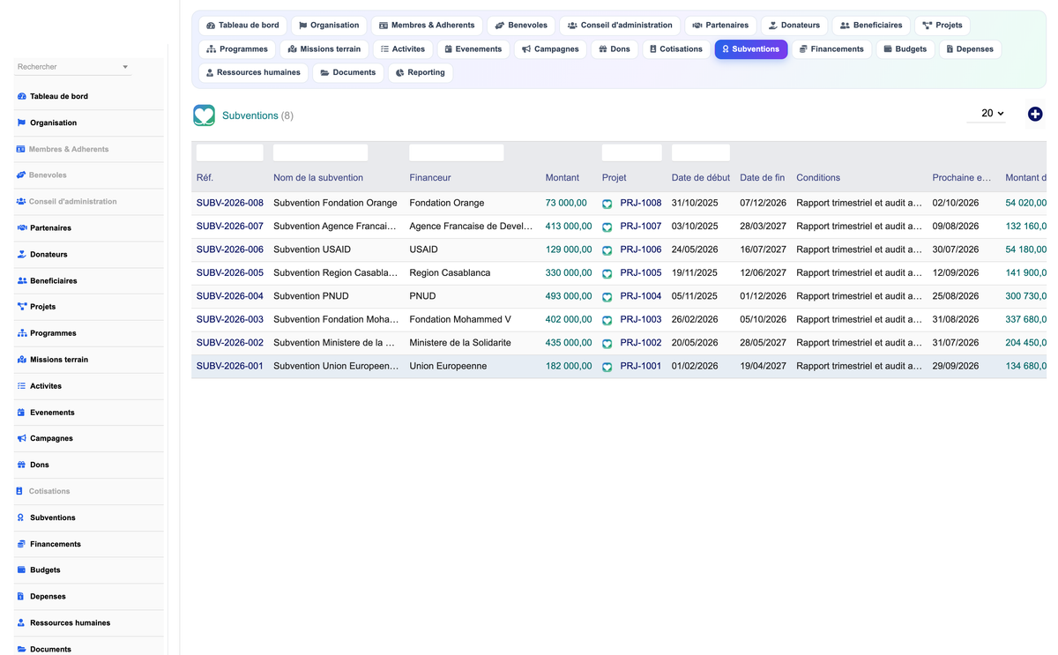Open Ressources humaines entry in sidebar
This screenshot has height=655, width=1058.
[x=89, y=622]
